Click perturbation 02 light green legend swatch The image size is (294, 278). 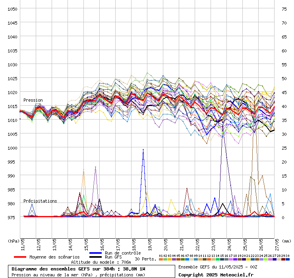[x=165, y=259]
